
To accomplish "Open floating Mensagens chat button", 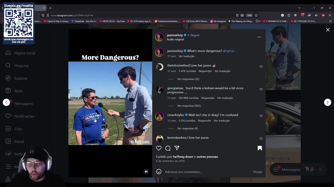I will (x=298, y=170).
